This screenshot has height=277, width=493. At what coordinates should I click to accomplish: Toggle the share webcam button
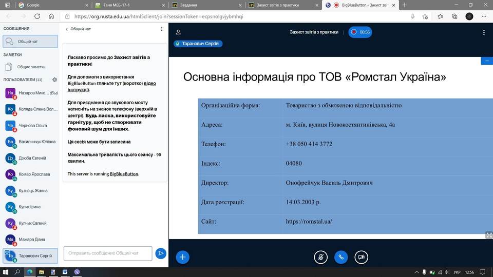coord(361,257)
